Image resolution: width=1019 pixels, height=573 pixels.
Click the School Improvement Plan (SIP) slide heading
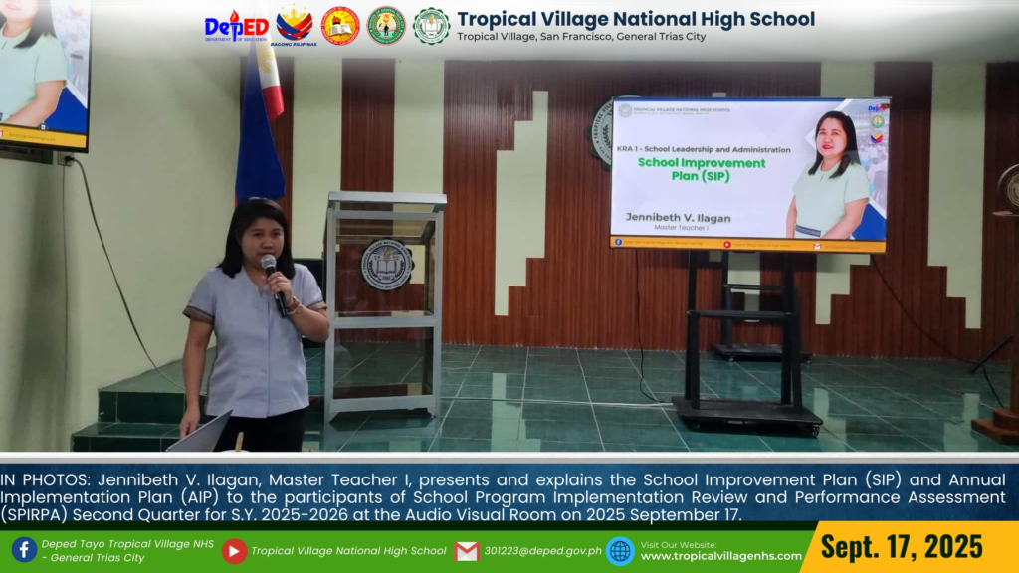[702, 169]
